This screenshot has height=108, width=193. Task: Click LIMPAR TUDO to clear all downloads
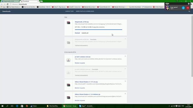click(x=69, y=11)
